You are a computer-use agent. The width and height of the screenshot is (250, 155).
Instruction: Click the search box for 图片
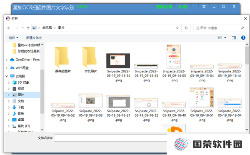[220, 28]
